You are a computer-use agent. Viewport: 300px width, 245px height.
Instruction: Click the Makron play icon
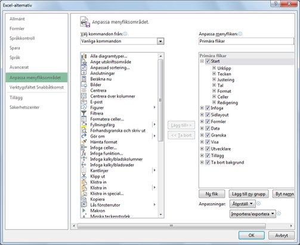[84, 210]
